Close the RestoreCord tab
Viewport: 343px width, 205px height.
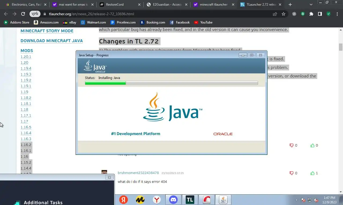pos(139,5)
